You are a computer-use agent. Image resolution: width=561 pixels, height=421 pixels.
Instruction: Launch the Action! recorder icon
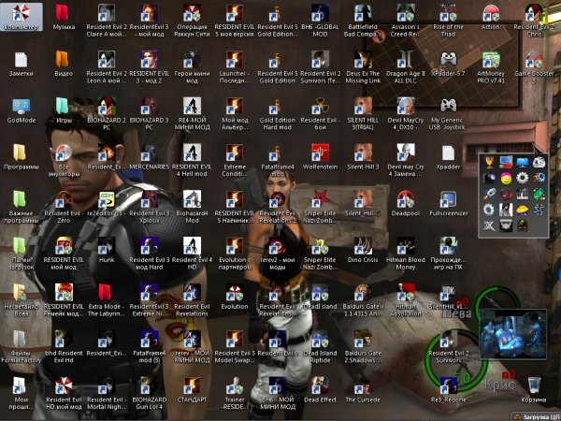(x=491, y=17)
